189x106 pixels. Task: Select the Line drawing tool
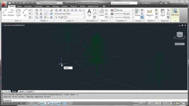point(4,12)
